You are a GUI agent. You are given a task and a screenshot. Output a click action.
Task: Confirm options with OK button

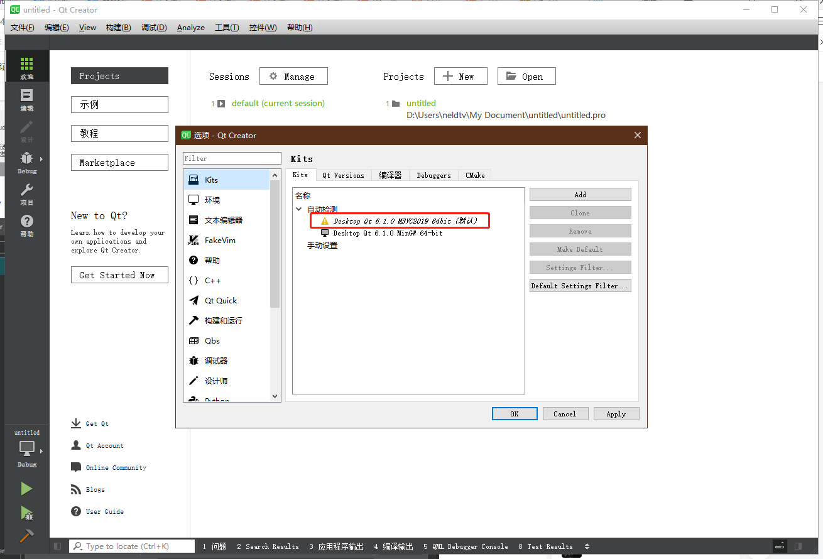[x=515, y=414]
